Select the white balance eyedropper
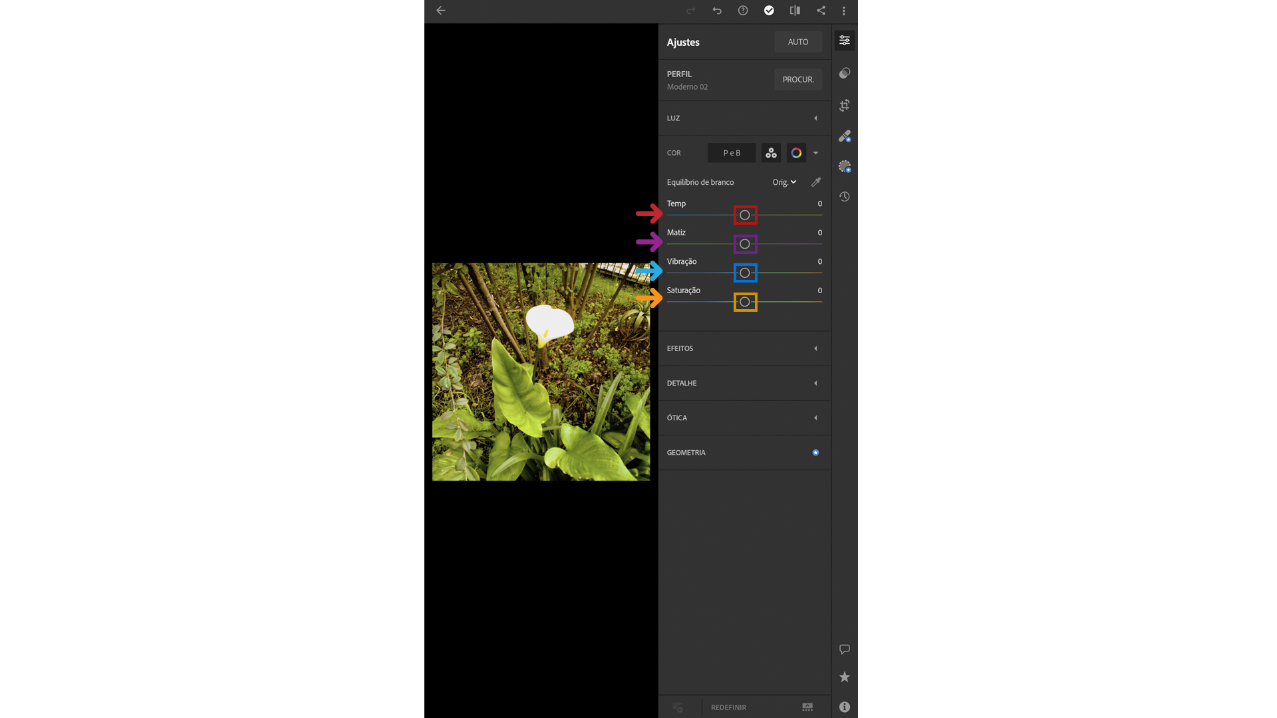The height and width of the screenshot is (718, 1277). [x=816, y=182]
